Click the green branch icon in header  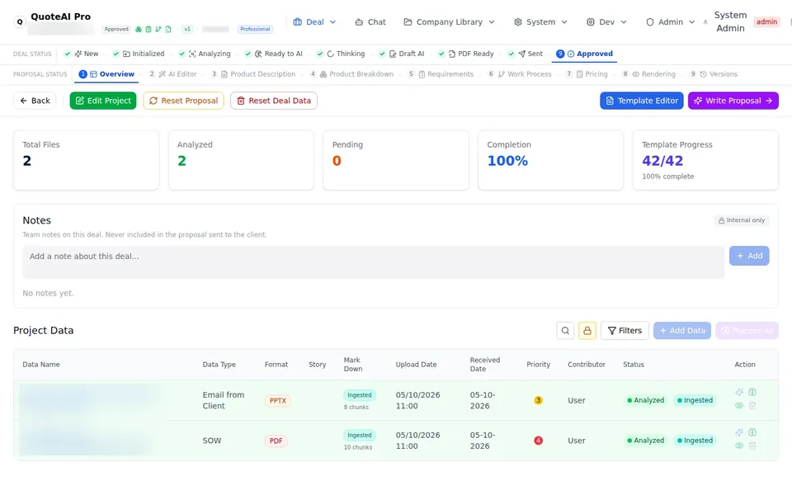tap(158, 30)
